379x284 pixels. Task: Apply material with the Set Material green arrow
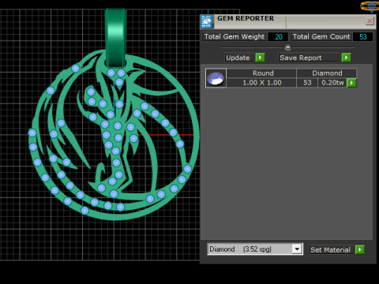click(360, 249)
